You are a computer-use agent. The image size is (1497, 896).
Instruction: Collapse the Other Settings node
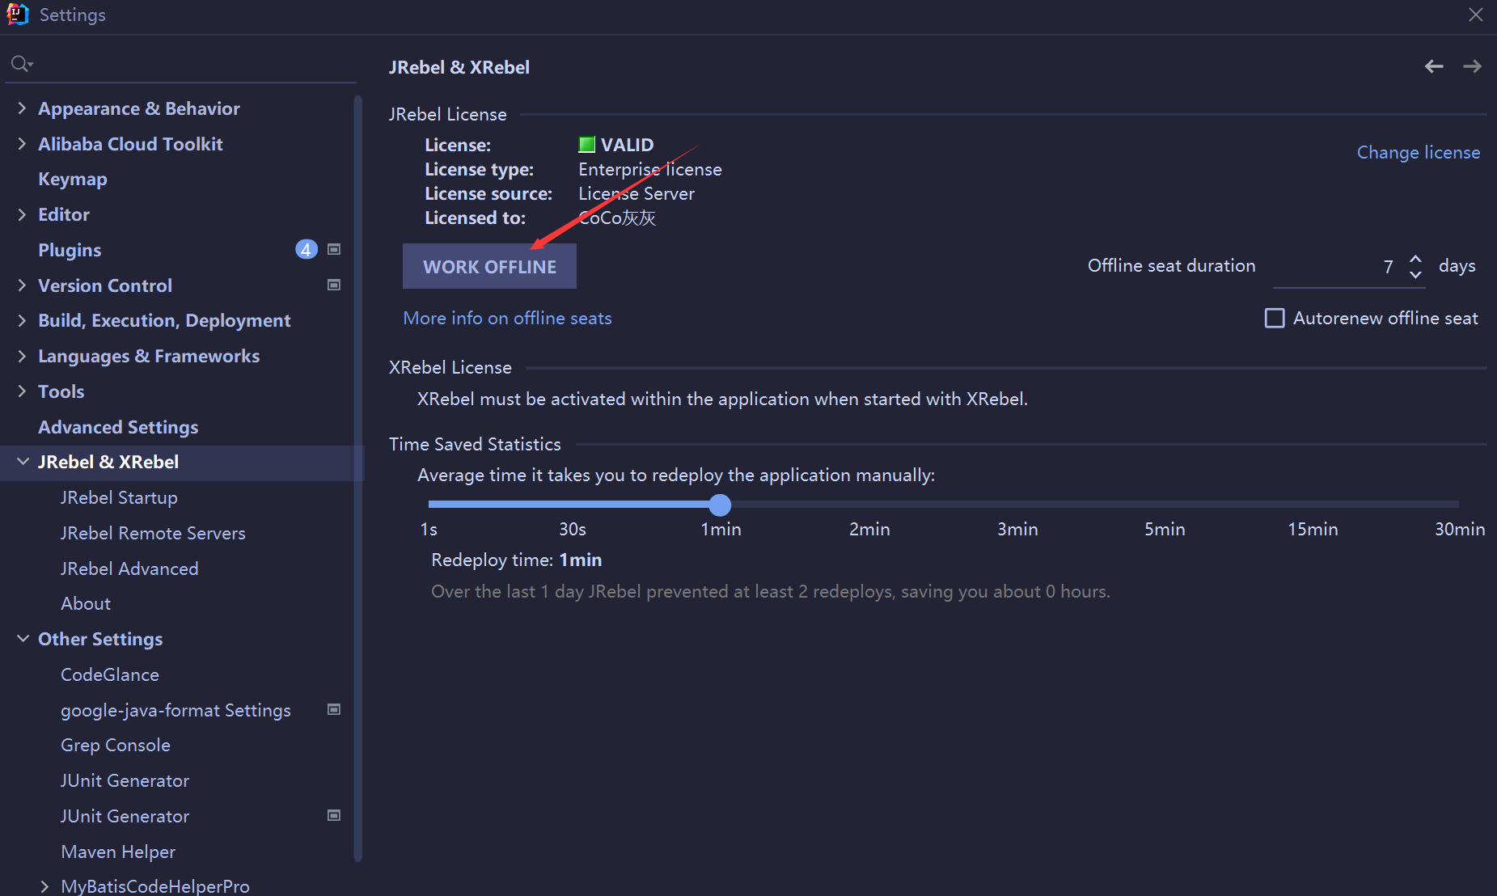click(23, 638)
